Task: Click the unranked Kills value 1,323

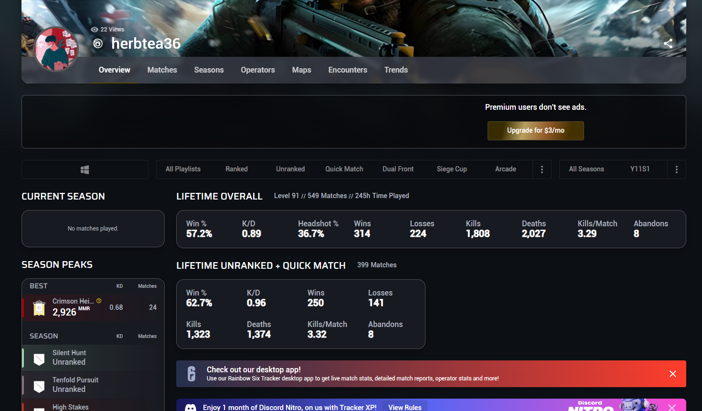Action: tap(198, 334)
